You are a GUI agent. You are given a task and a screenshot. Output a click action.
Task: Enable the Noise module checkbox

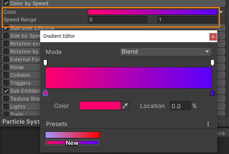pyautogui.click(x=6, y=67)
